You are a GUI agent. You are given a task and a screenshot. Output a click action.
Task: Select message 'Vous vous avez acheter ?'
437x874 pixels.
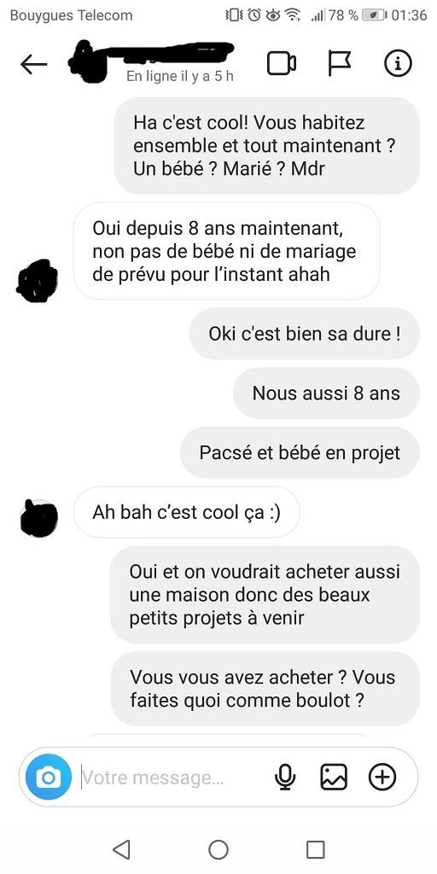pos(265,689)
